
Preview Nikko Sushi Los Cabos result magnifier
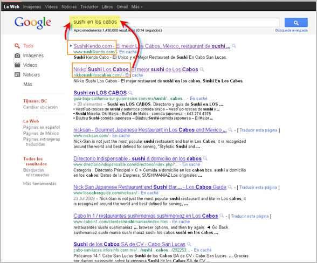point(202,70)
